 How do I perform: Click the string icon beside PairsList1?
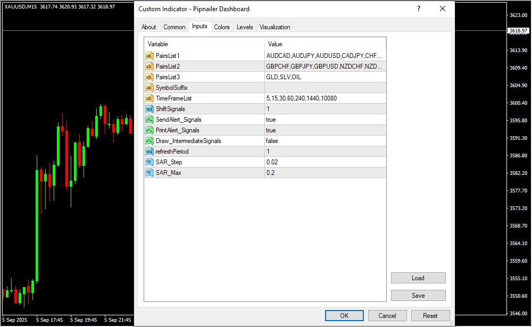pos(149,56)
